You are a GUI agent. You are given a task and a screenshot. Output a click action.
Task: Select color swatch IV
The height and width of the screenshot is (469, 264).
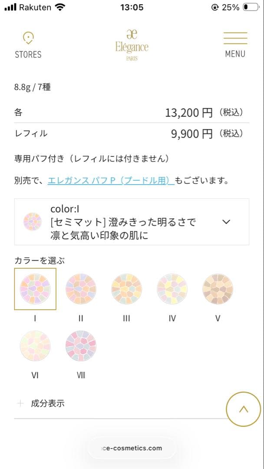click(x=172, y=289)
